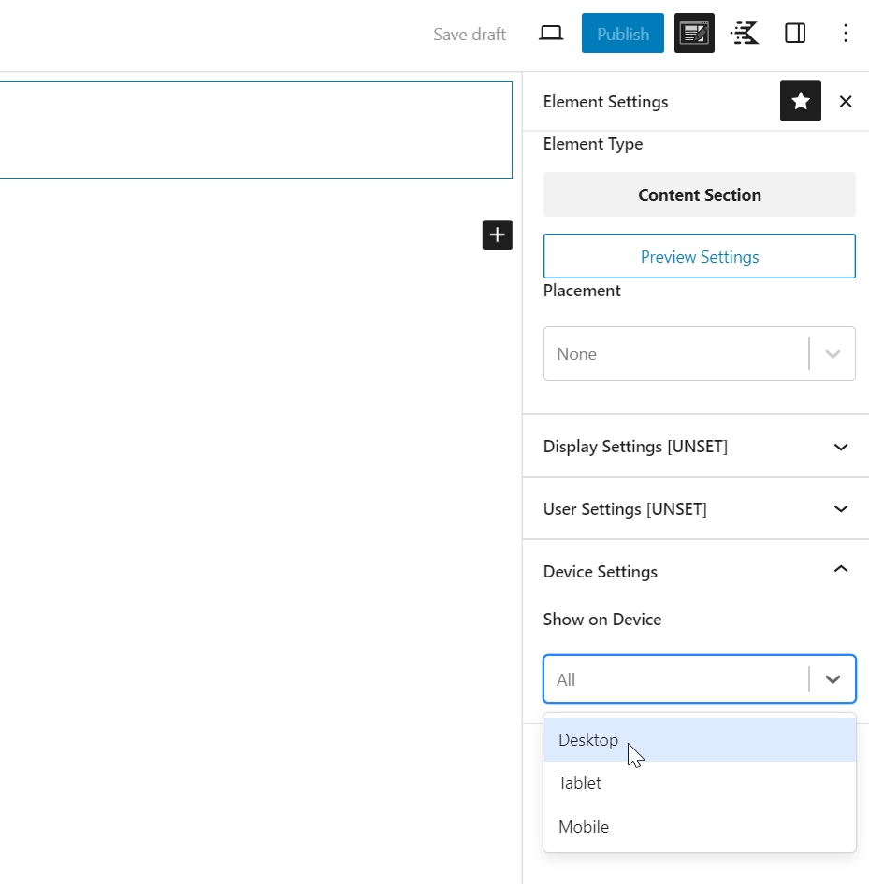Open the Element Settings sidebar icon
Image resolution: width=869 pixels, height=884 pixels.
pos(694,34)
